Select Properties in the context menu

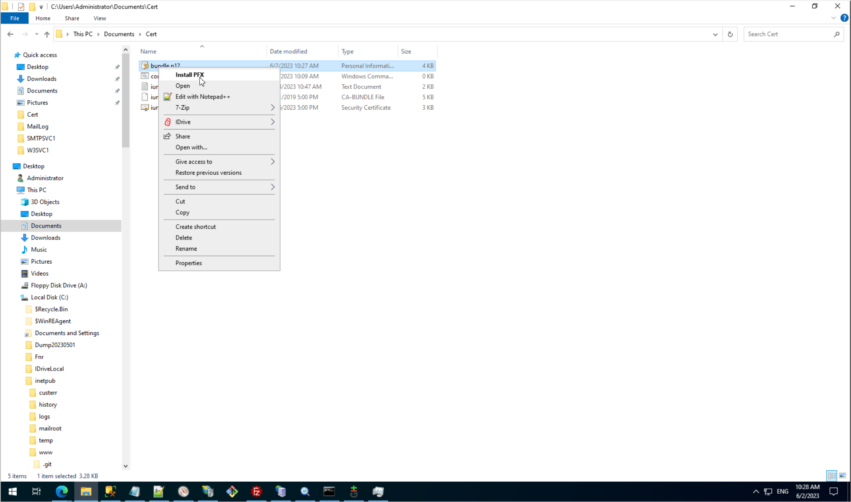click(x=188, y=263)
